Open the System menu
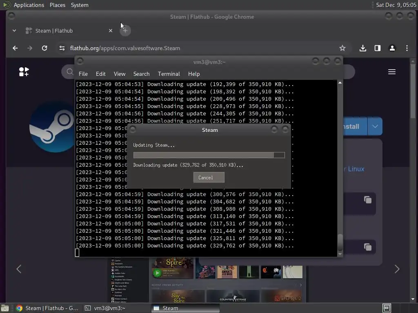 [x=80, y=5]
